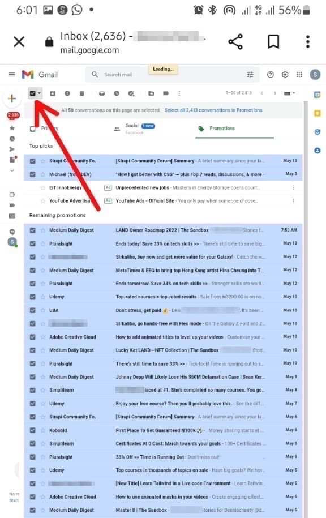The width and height of the screenshot is (326, 518).
Task: Select the Promotions tab
Action: (217, 129)
